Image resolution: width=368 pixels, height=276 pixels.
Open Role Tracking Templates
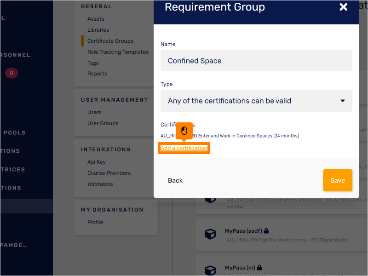point(118,52)
